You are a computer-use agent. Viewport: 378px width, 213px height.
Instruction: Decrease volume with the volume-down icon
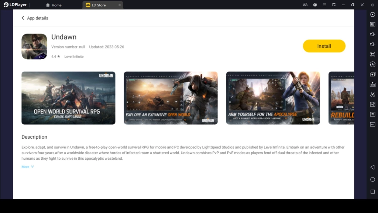coord(373,44)
